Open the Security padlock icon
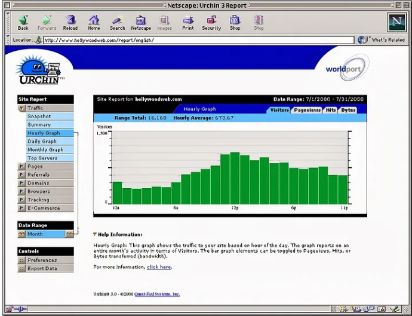 [211, 21]
